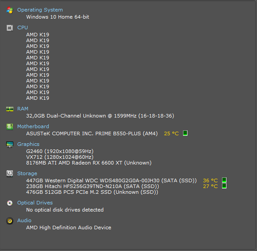Open the Audio section heading
The image size is (257, 251).
(x=24, y=220)
